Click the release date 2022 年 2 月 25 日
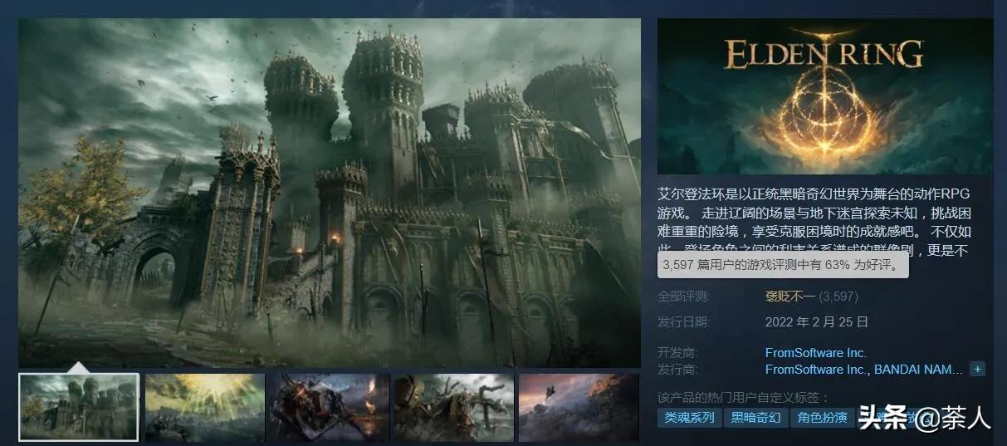The width and height of the screenshot is (1007, 446). click(x=817, y=321)
